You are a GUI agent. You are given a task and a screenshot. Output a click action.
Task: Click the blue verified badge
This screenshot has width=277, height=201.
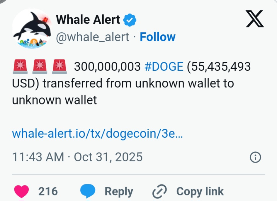point(130,20)
